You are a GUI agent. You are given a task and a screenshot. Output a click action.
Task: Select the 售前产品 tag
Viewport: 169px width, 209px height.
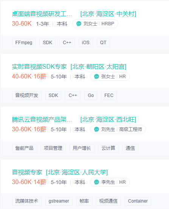(x=25, y=148)
